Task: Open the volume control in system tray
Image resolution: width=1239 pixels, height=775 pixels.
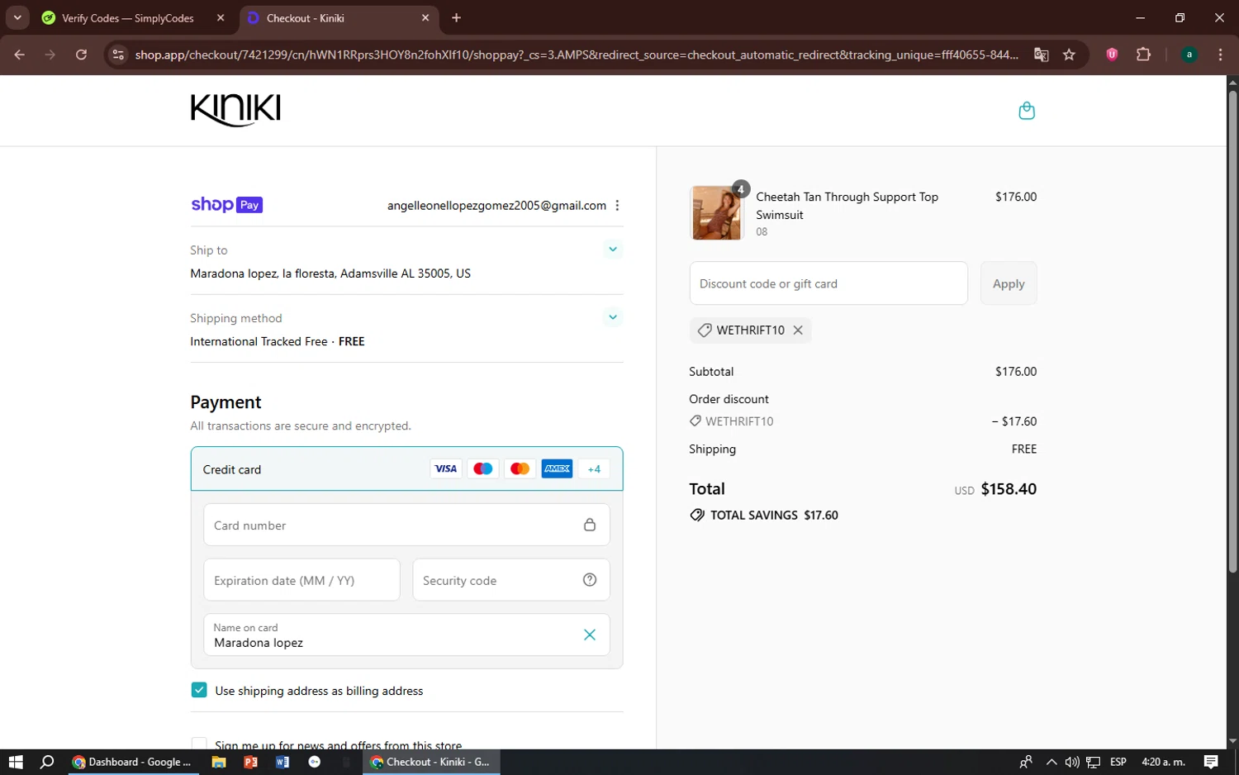Action: click(x=1072, y=762)
